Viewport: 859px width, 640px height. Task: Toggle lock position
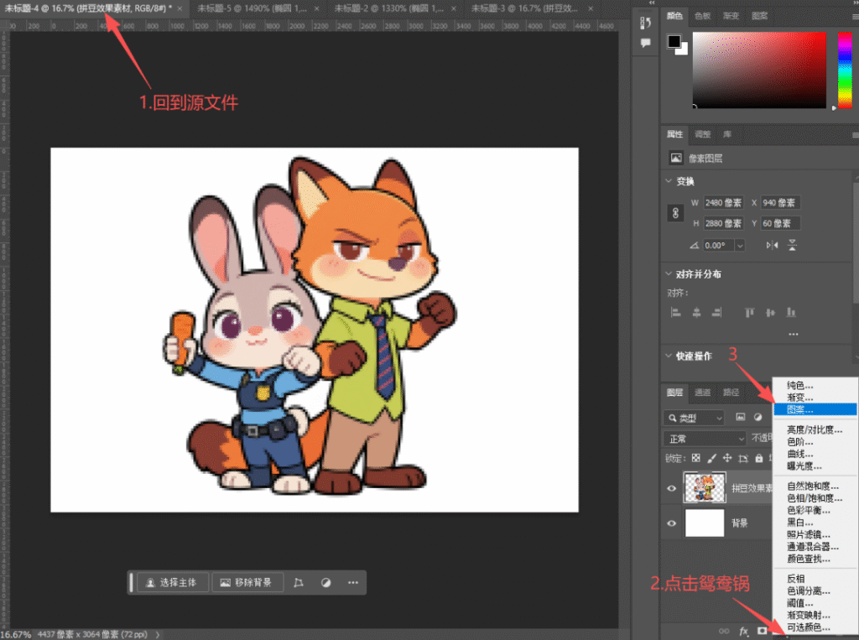point(727,458)
